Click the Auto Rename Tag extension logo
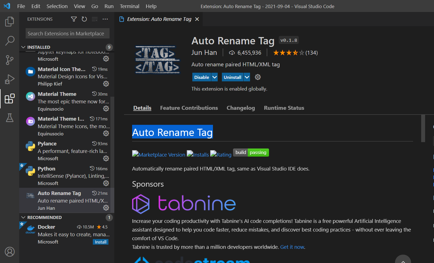Image resolution: width=434 pixels, height=263 pixels. (x=157, y=60)
